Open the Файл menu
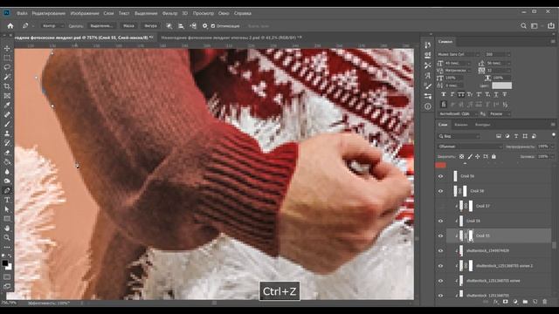This screenshot has width=559, height=314. (22, 13)
